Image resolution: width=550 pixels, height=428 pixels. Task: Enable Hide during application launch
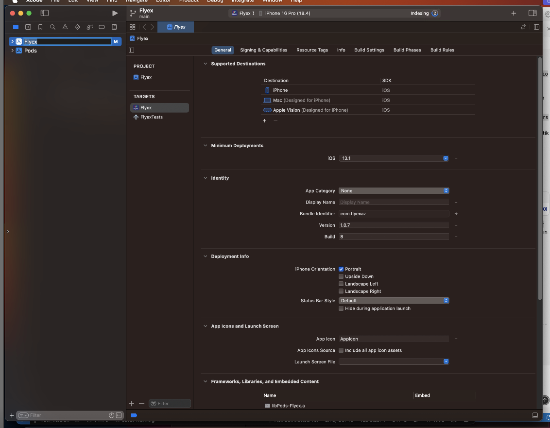pyautogui.click(x=341, y=308)
